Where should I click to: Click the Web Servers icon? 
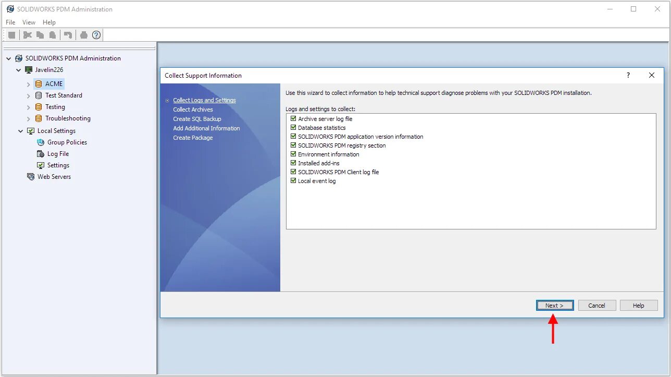31,177
